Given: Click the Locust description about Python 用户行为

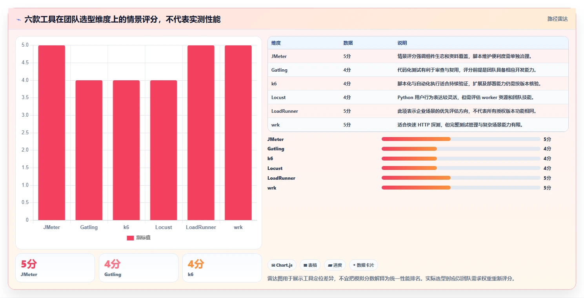Looking at the screenshot, I should point(466,98).
